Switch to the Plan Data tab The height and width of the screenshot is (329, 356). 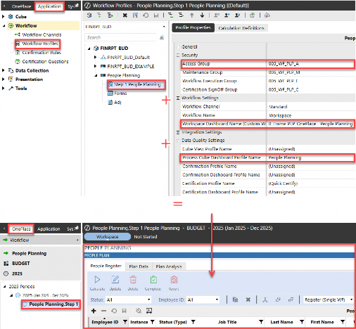click(x=139, y=266)
